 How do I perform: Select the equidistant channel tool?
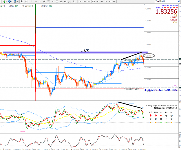tap(44, 1)
